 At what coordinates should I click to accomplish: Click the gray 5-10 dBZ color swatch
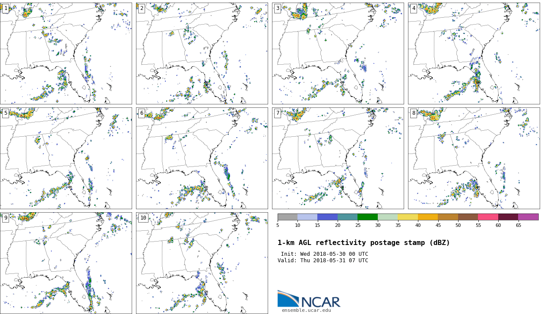(x=288, y=217)
